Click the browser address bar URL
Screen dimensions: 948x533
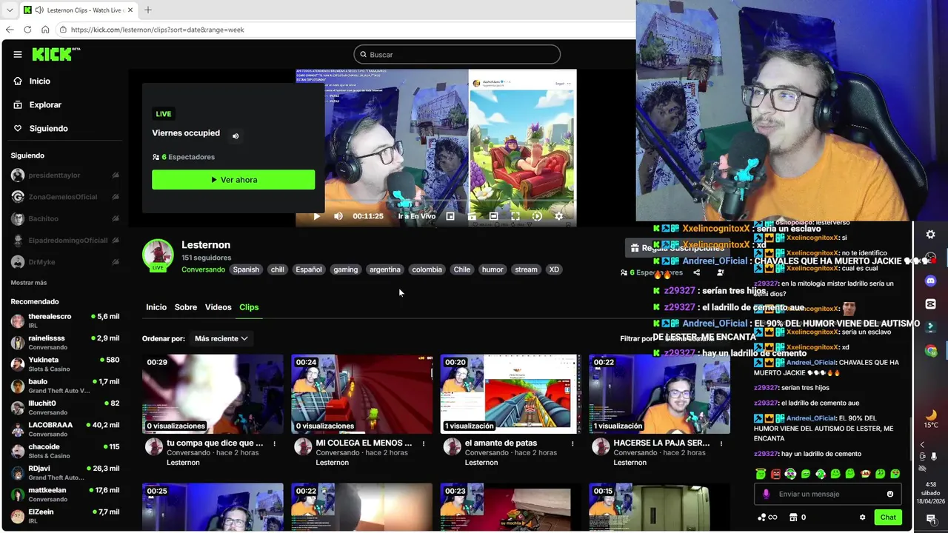(158, 30)
